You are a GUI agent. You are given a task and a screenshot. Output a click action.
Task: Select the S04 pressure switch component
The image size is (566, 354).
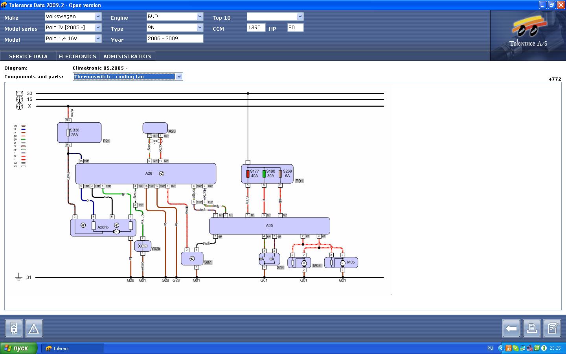coord(269,259)
